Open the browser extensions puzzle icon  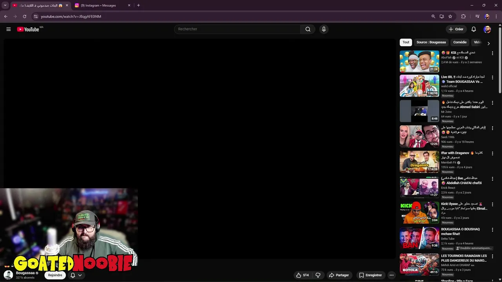pyautogui.click(x=463, y=16)
